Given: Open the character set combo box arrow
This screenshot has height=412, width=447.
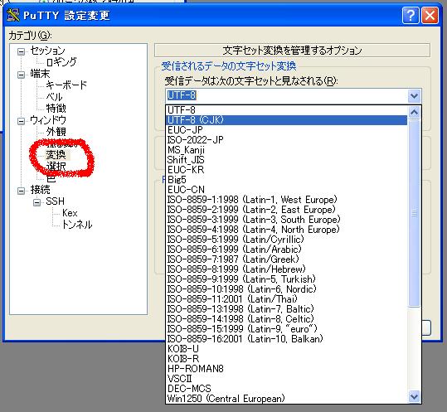Looking at the screenshot, I should click(x=414, y=96).
